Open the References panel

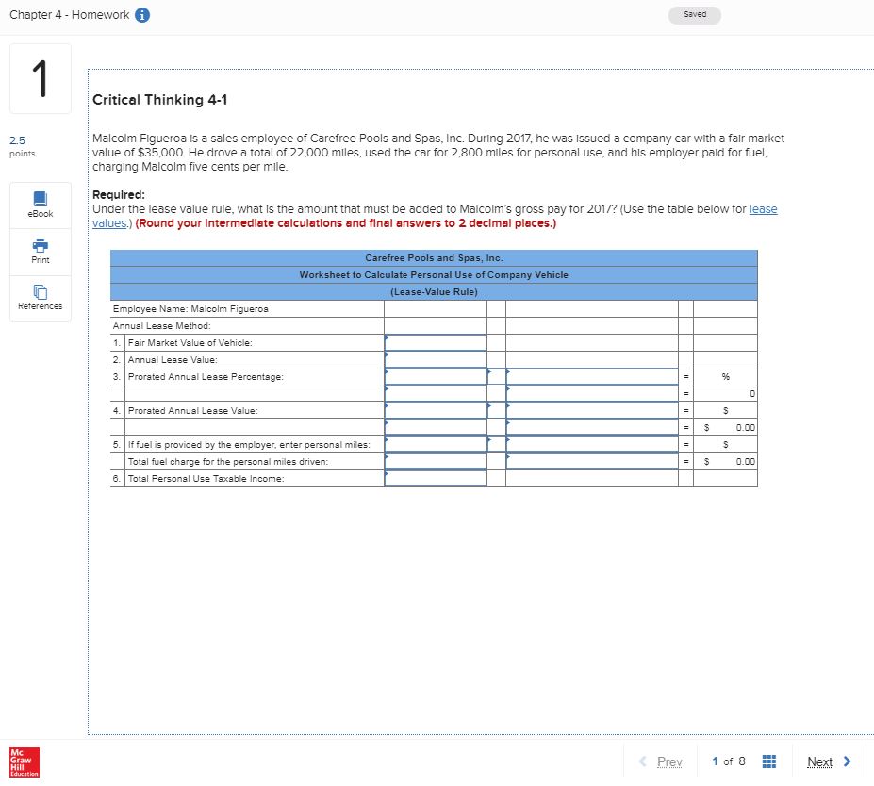[x=41, y=298]
